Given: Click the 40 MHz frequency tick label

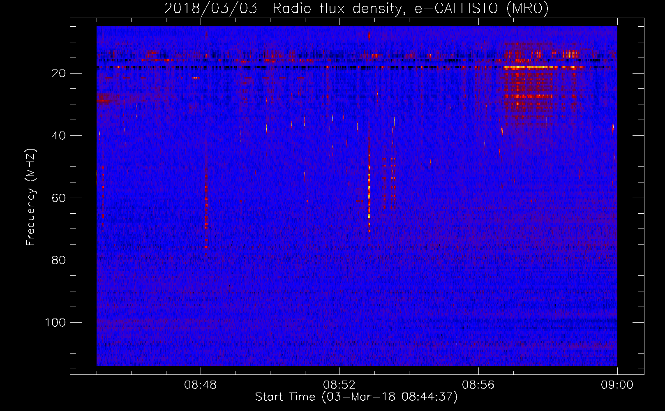Looking at the screenshot, I should 59,136.
